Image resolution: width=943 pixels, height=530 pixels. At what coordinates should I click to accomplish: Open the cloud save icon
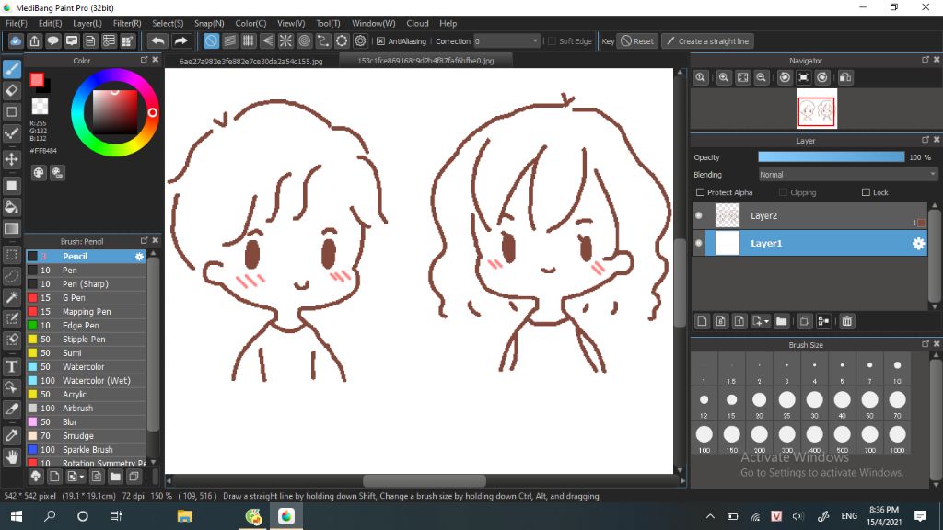(16, 40)
